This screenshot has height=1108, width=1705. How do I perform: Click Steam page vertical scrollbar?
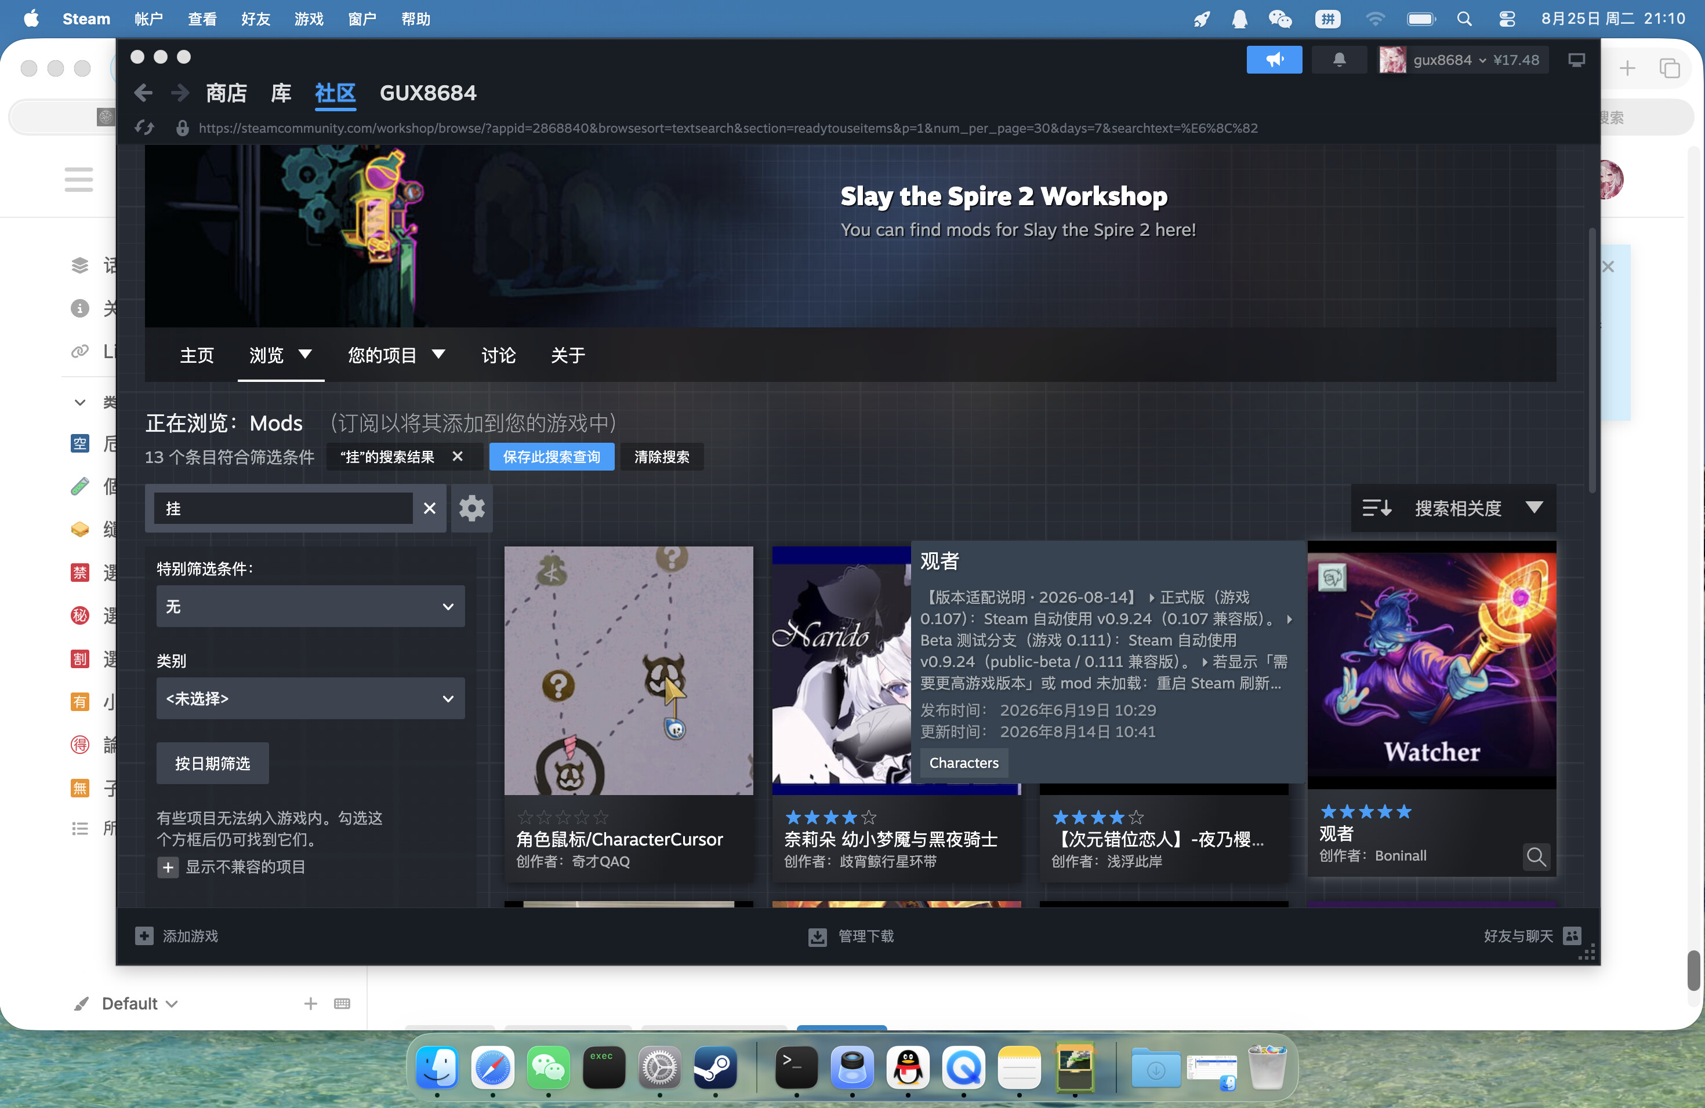[1592, 362]
